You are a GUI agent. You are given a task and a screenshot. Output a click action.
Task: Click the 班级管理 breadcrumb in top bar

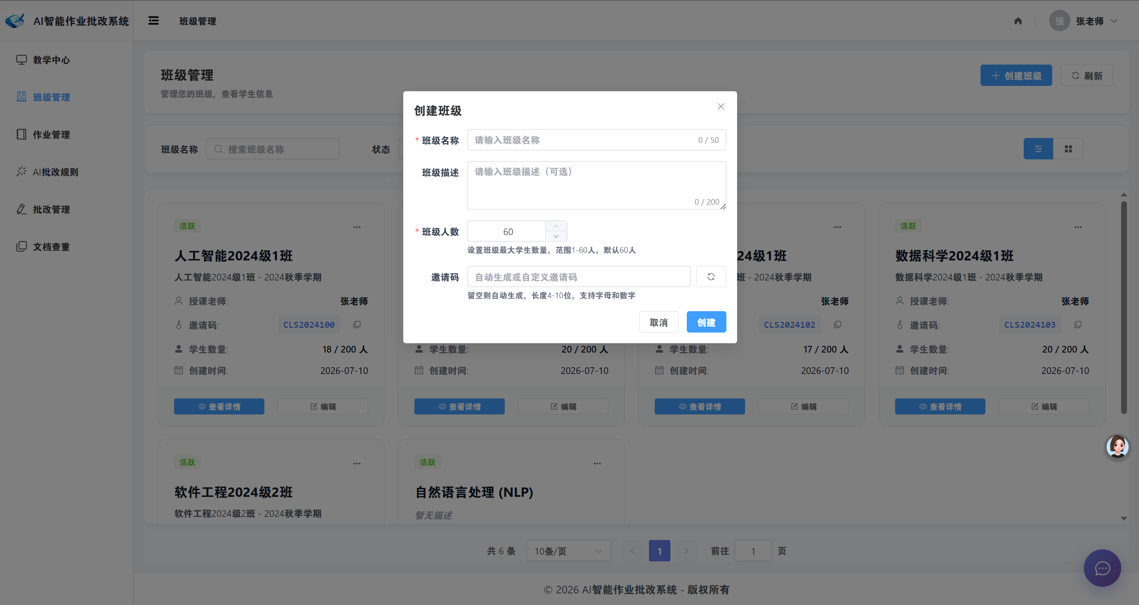(x=198, y=21)
